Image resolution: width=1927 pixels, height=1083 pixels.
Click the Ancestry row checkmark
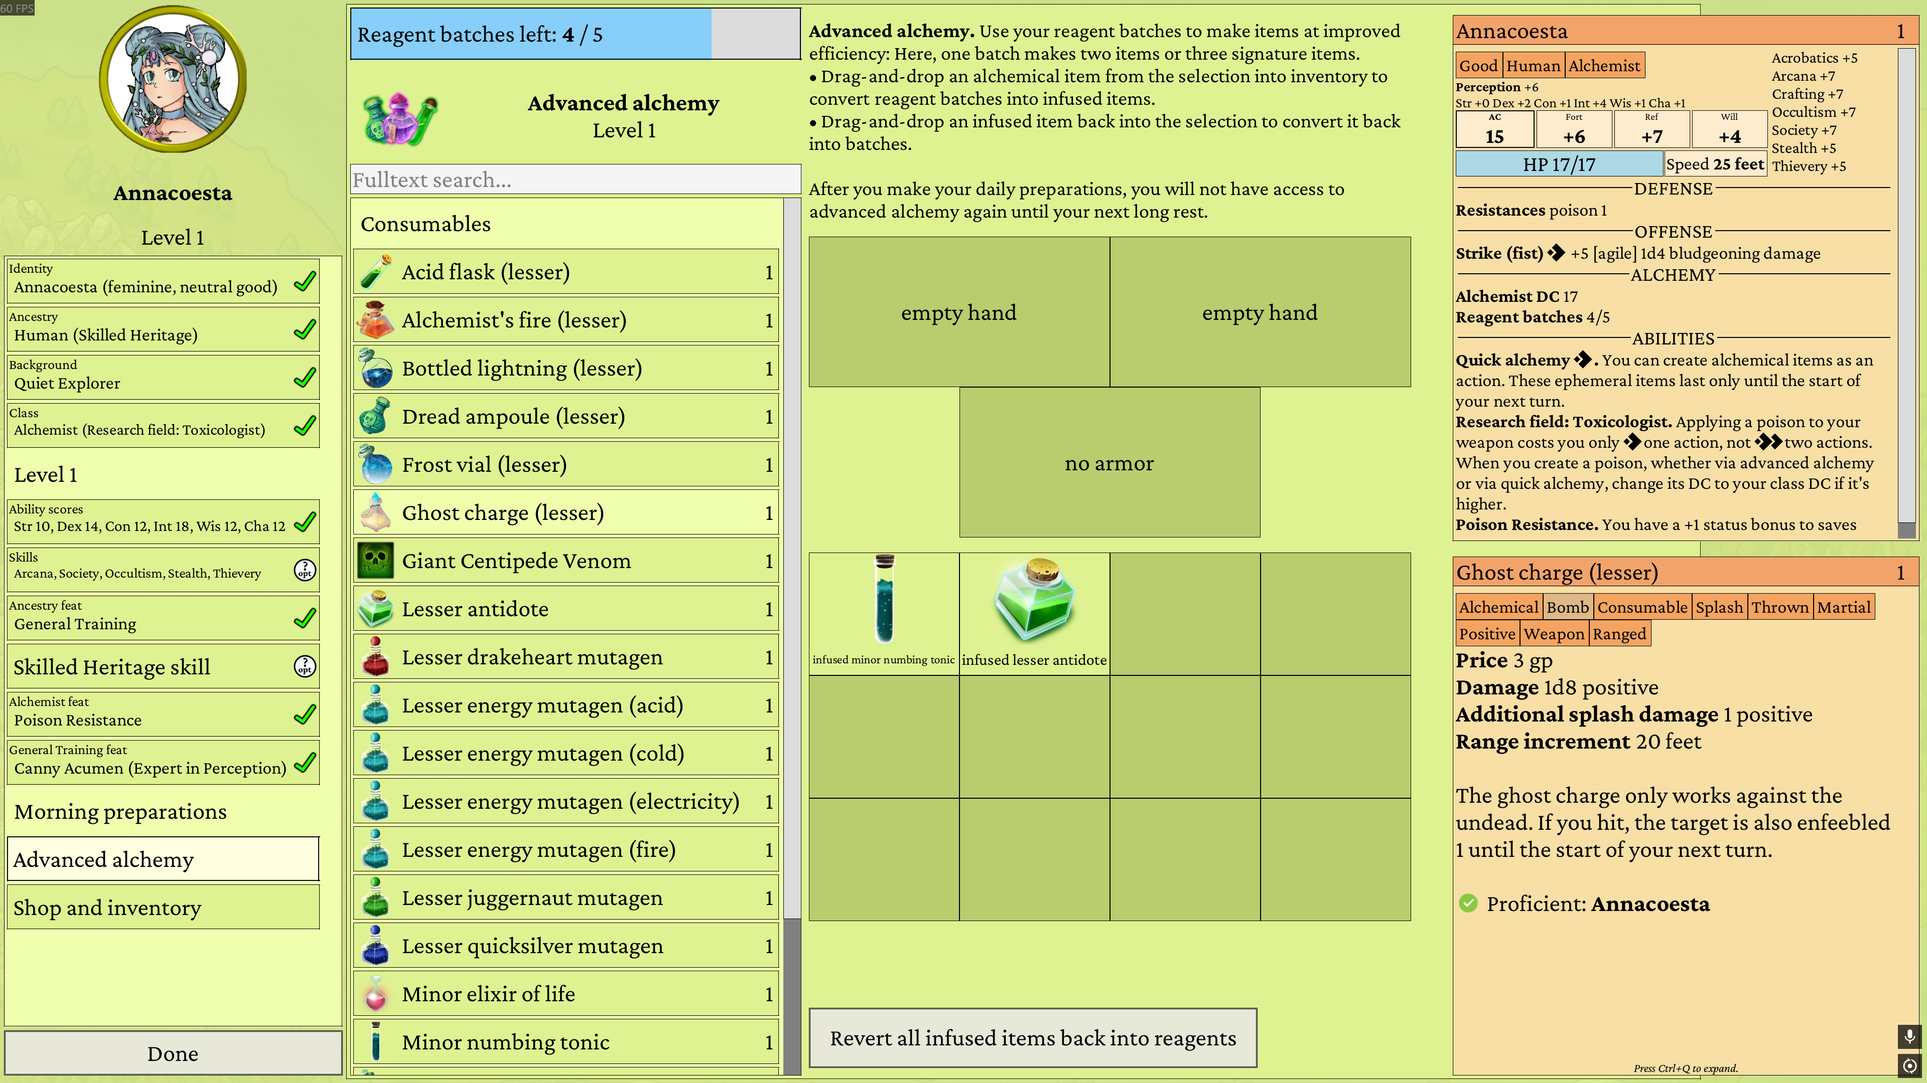[x=305, y=329]
